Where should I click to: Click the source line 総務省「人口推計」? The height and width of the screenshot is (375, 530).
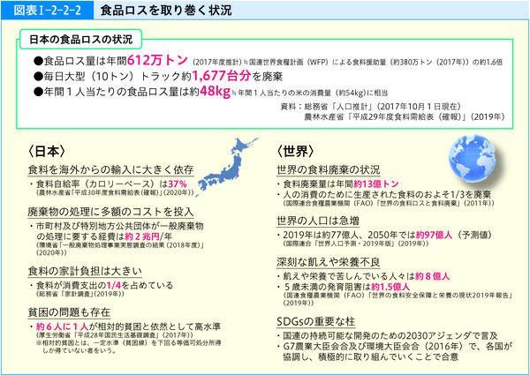pyautogui.click(x=382, y=107)
